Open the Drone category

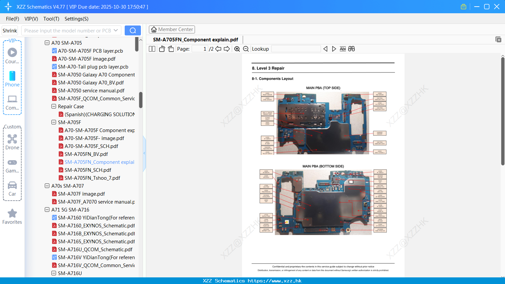point(12,142)
